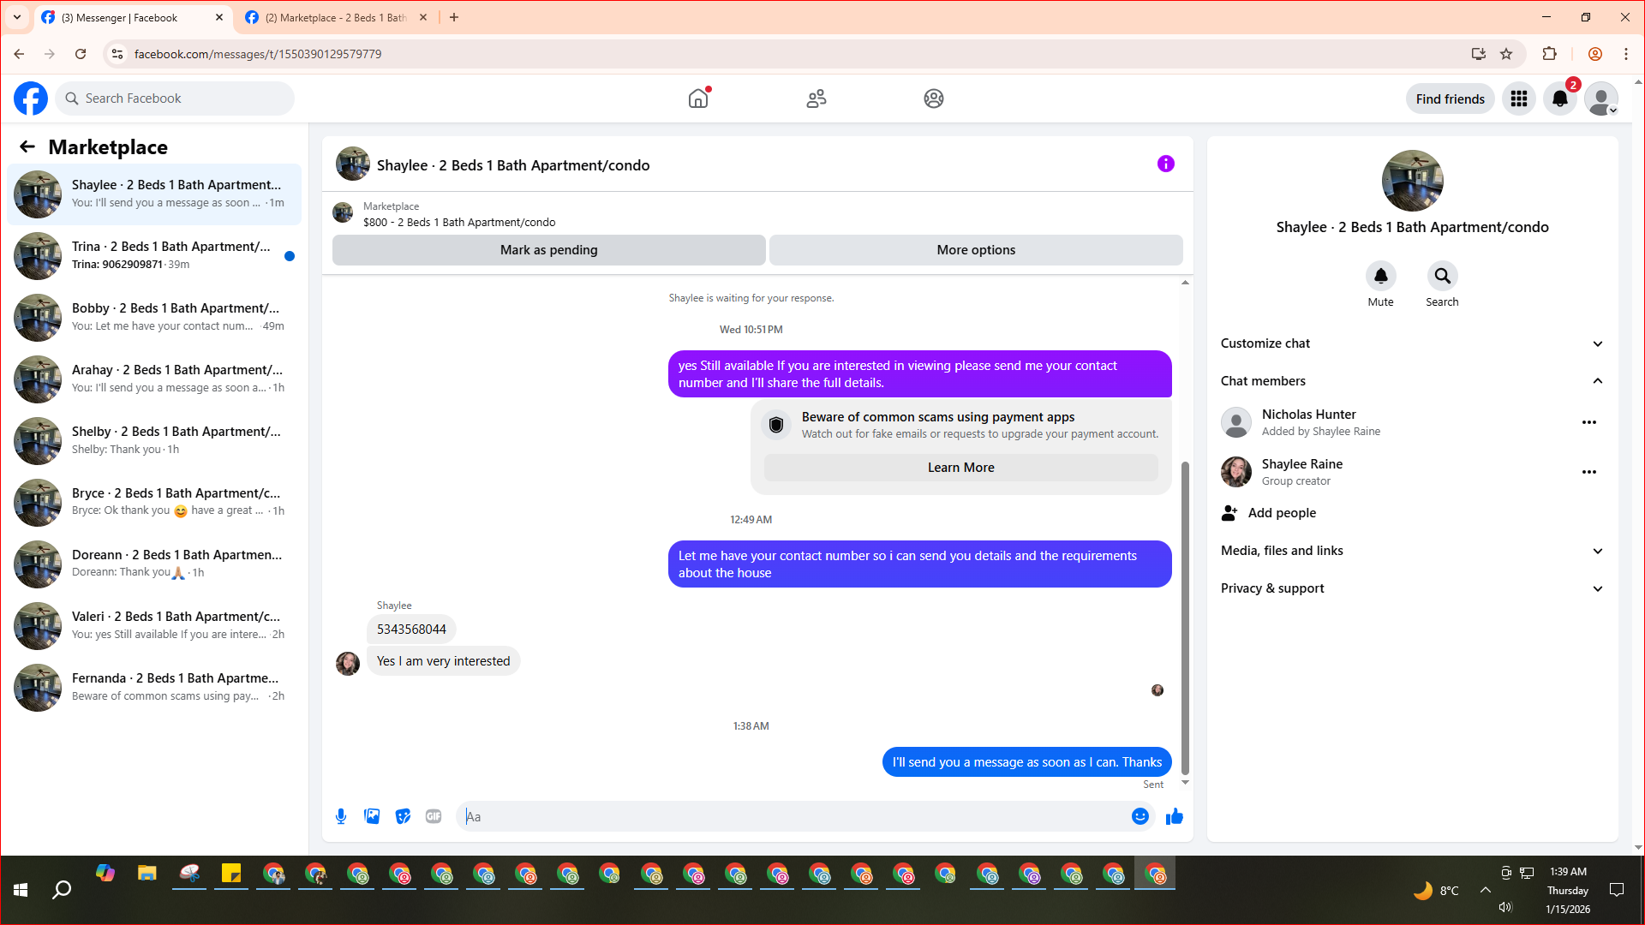Open the sticker picker icon
The height and width of the screenshot is (925, 1645).
pos(403,816)
